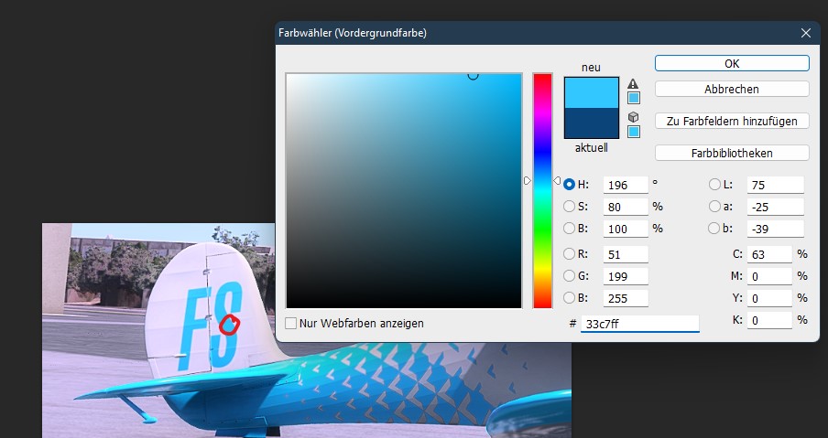The image size is (828, 438).
Task: Select the S saturation radio button
Action: point(569,206)
